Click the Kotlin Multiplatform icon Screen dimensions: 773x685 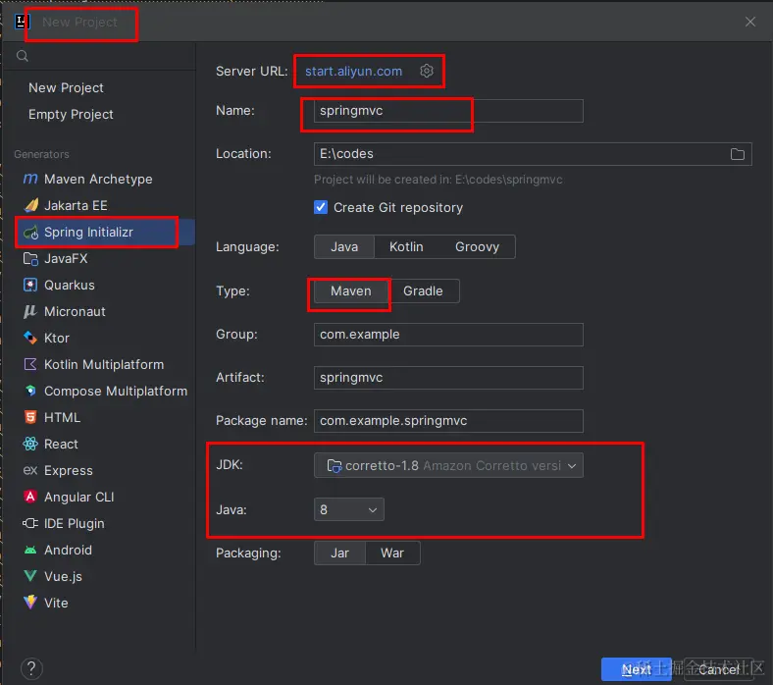coord(30,364)
